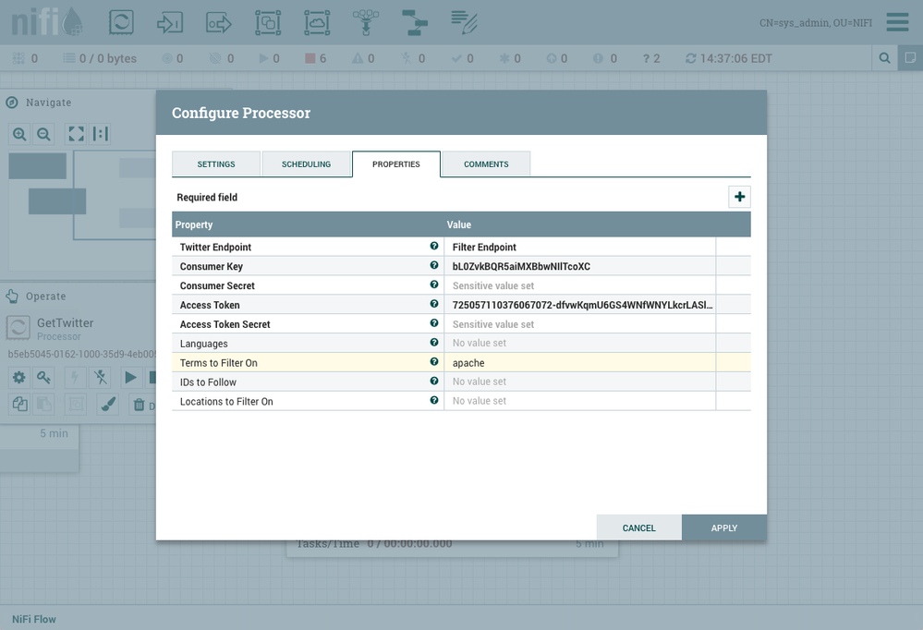Select the Processor icon in toolbar
This screenshot has width=923, height=630.
[121, 22]
